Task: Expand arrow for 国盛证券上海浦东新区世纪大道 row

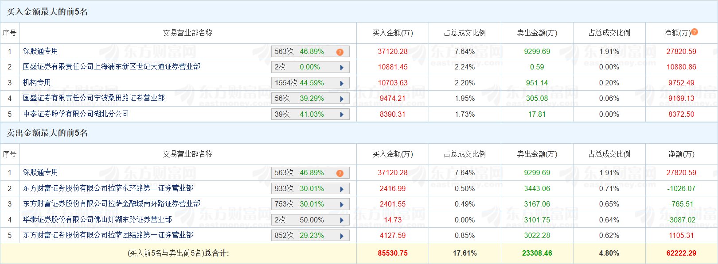Action: click(342, 68)
